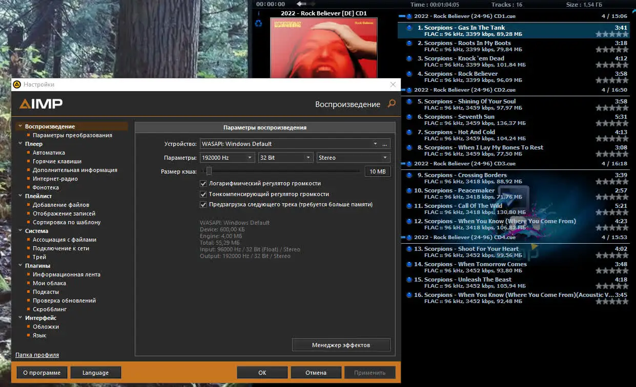
Task: Open Скробблинг plugin settings page
Action: click(x=50, y=309)
